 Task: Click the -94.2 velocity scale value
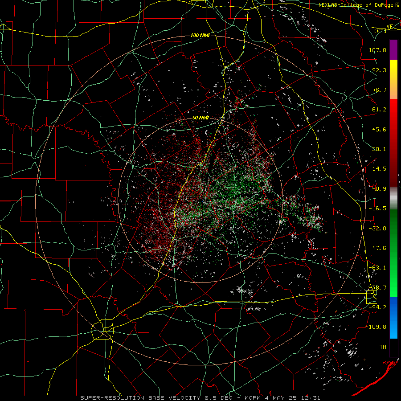[x=377, y=307]
